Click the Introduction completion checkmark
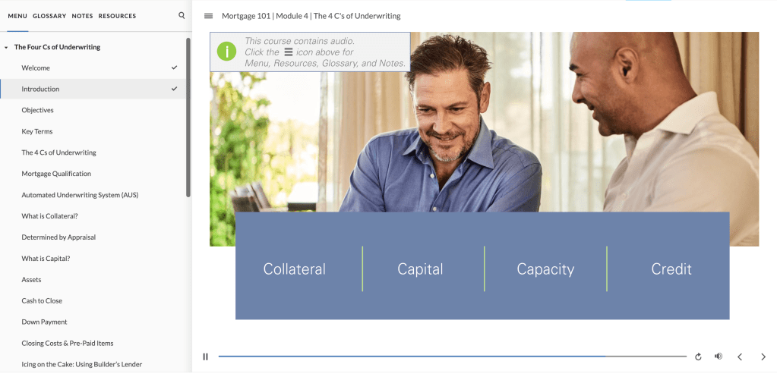The width and height of the screenshot is (777, 377). pyautogui.click(x=174, y=89)
